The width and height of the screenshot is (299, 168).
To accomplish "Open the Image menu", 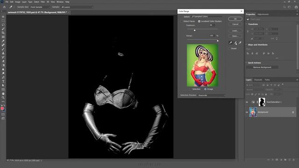I will click(18, 2).
